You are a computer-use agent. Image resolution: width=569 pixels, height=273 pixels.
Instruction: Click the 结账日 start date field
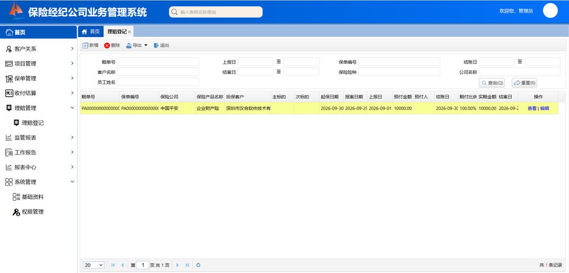click(x=496, y=62)
